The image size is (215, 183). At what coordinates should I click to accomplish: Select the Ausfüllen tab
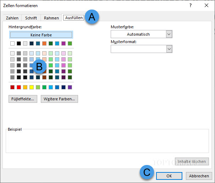74,18
